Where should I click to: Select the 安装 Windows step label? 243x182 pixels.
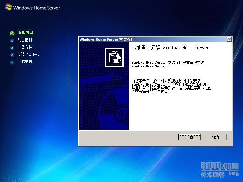pyautogui.click(x=28, y=54)
